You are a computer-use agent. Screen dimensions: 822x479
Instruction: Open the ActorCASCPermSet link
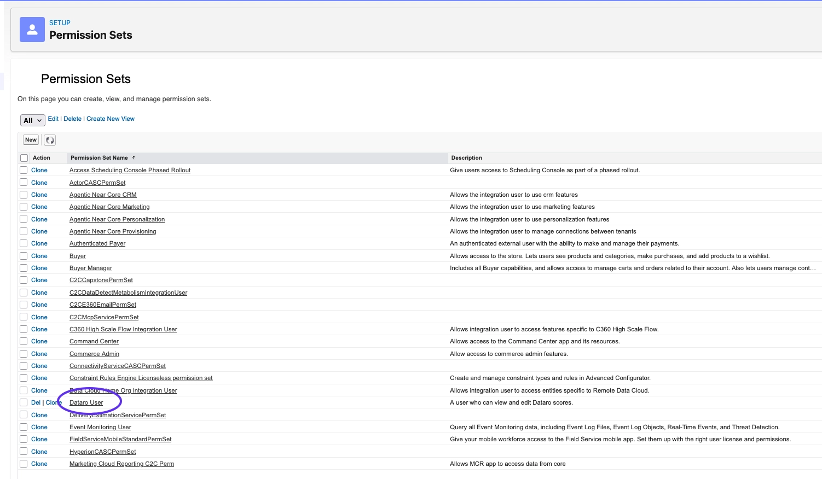click(97, 183)
